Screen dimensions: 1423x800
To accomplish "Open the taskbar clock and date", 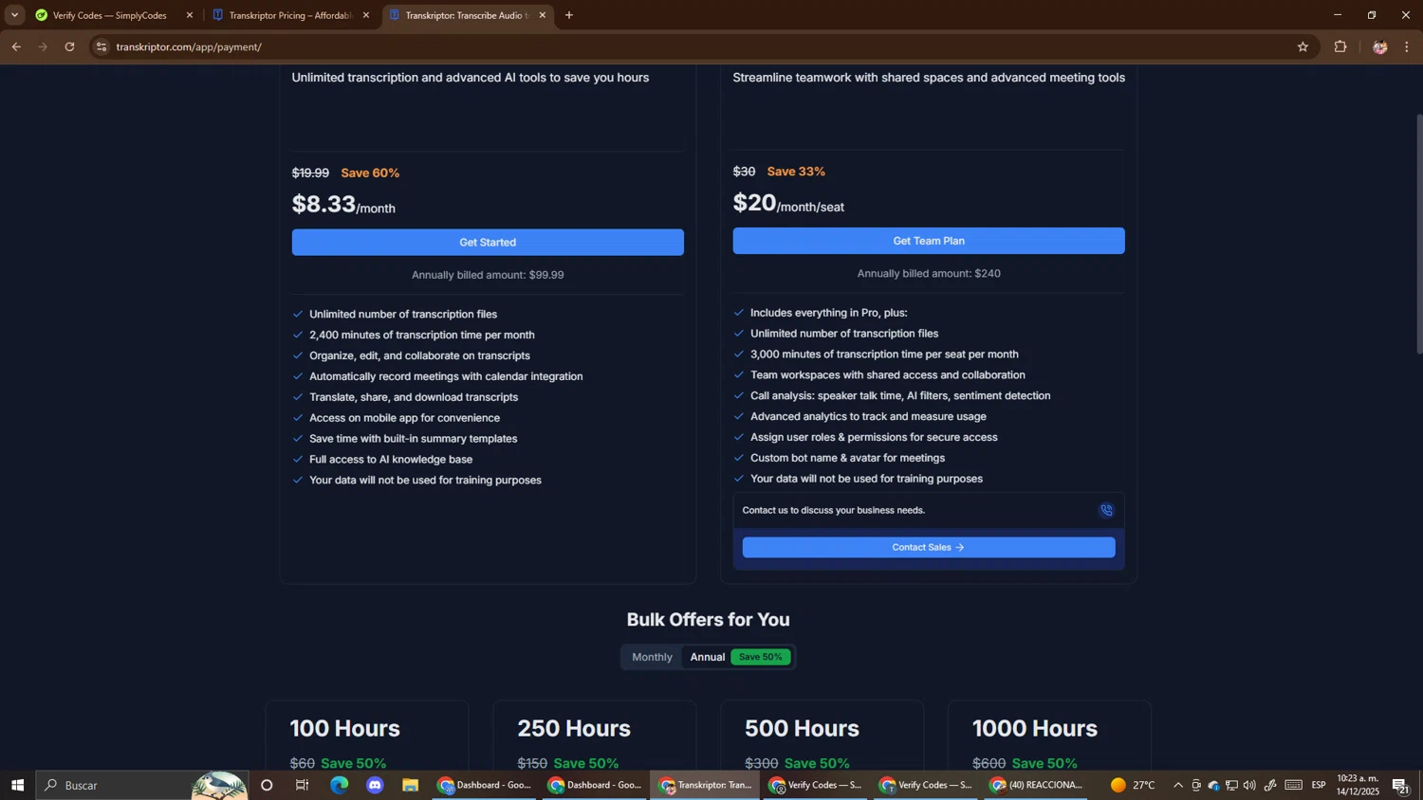I will pos(1358,786).
